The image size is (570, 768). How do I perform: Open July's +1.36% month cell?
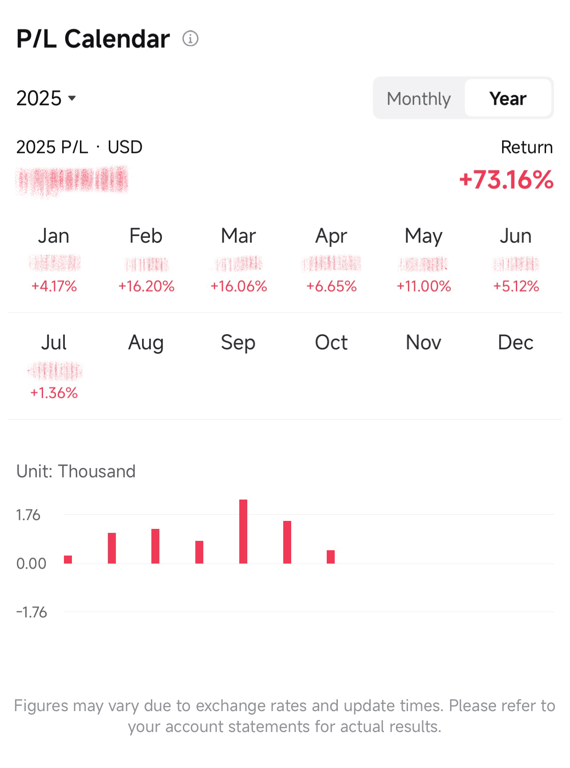[54, 367]
